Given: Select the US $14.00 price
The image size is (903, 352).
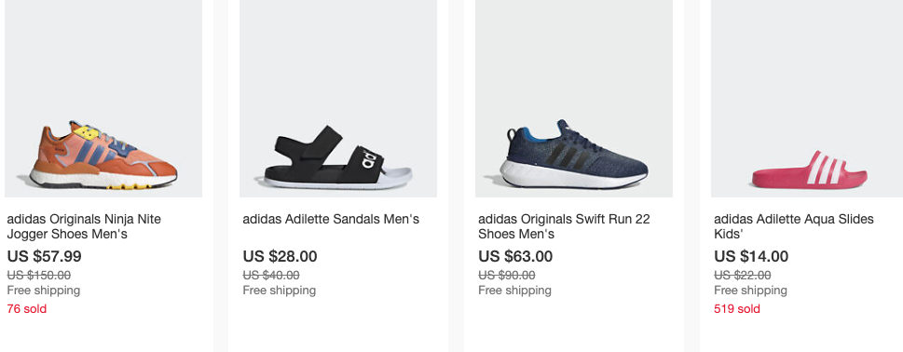Looking at the screenshot, I should tap(751, 256).
